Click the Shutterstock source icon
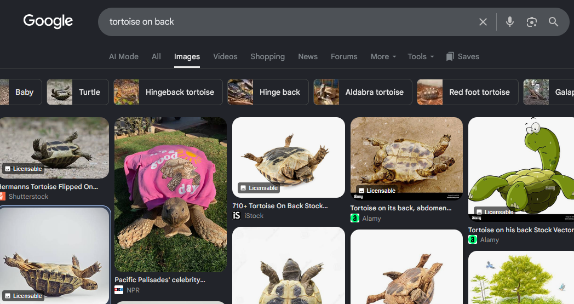Viewport: 574px width, 304px height. 3,196
